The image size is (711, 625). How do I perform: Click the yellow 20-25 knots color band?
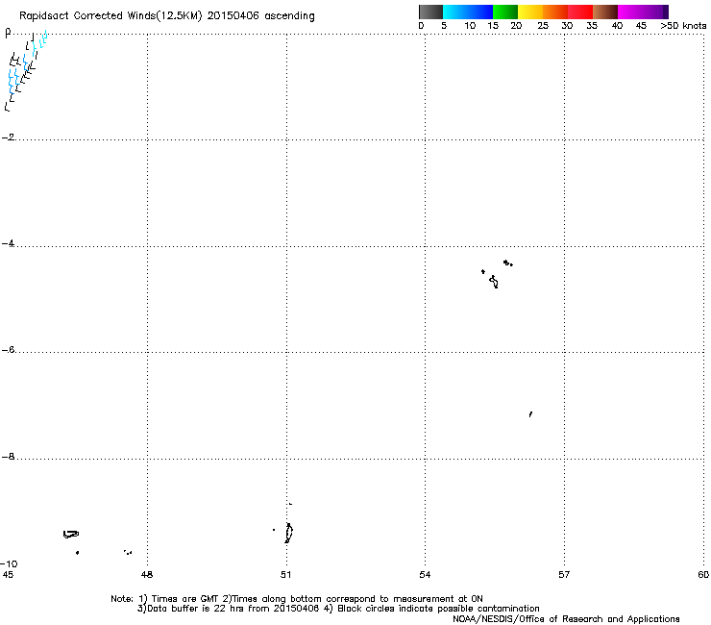[530, 12]
